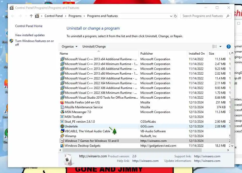Viewport: 242px width, 173px height.
Task: Click the shield icon beside Turn Windows features
Action: (11, 41)
